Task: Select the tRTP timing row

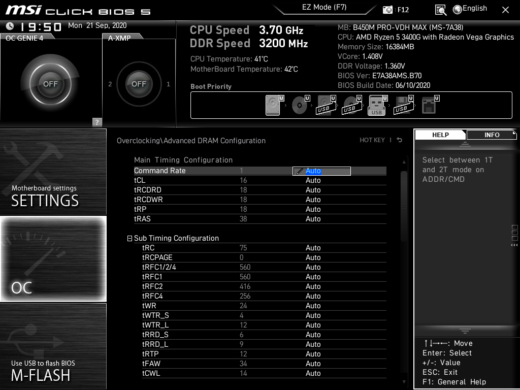Action: tap(264, 354)
